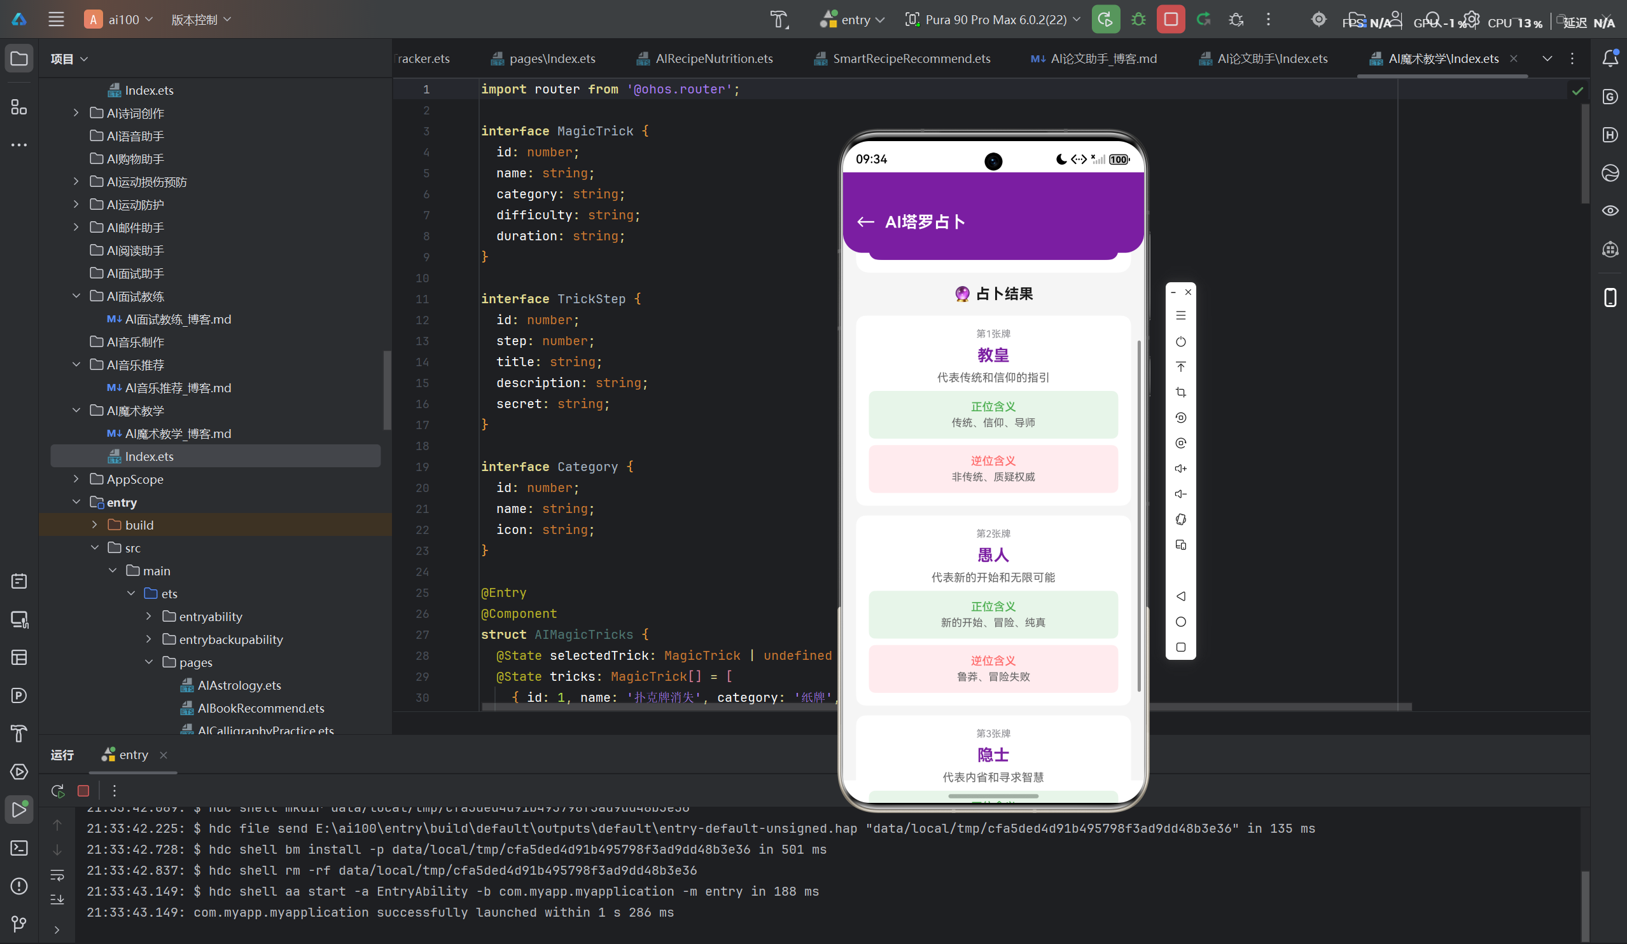
Task: Open the hamburger main menu
Action: (x=56, y=19)
